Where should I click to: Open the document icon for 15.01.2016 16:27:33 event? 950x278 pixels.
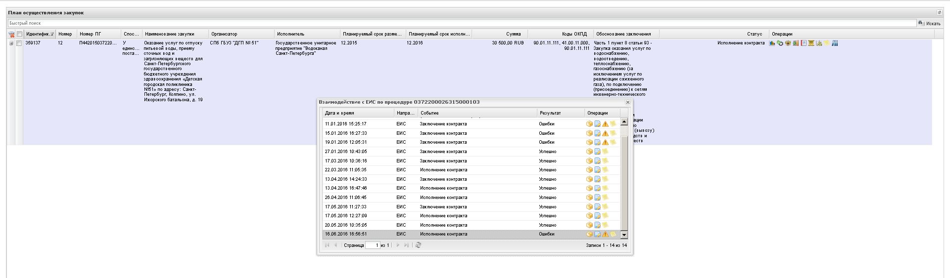[x=597, y=133]
